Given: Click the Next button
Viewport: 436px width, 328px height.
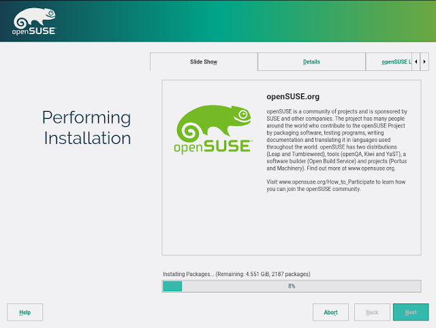Looking at the screenshot, I should pyautogui.click(x=411, y=312).
